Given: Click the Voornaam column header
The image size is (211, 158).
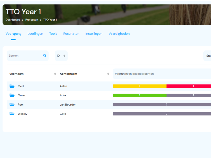Looking at the screenshot, I should click(x=16, y=74).
